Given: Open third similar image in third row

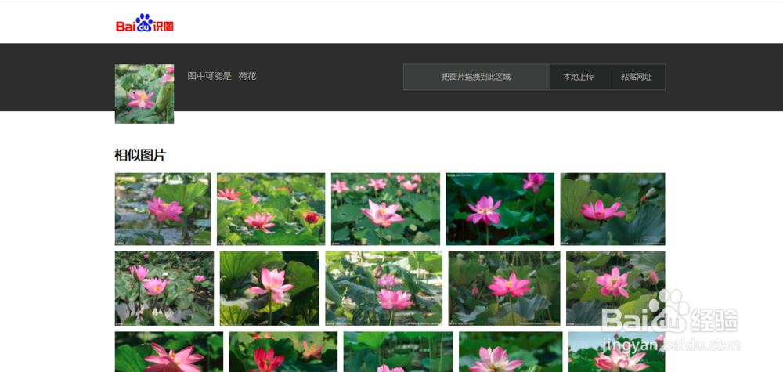Looking at the screenshot, I should click(398, 352).
